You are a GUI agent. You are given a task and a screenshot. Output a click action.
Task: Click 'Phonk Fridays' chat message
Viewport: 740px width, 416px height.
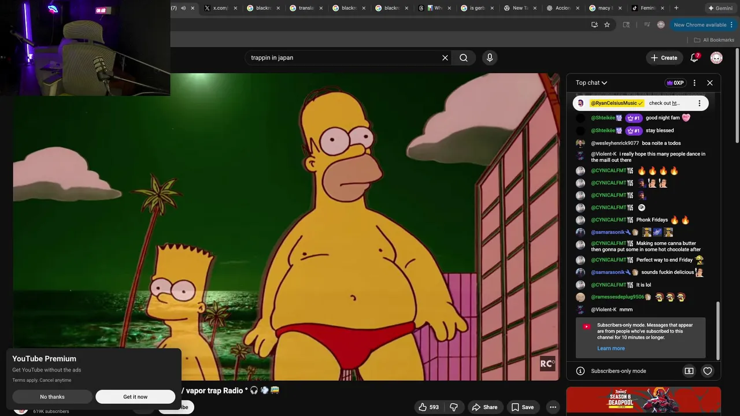[652, 220]
